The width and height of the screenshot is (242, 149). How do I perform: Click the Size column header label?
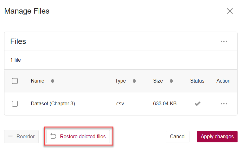[158, 81]
